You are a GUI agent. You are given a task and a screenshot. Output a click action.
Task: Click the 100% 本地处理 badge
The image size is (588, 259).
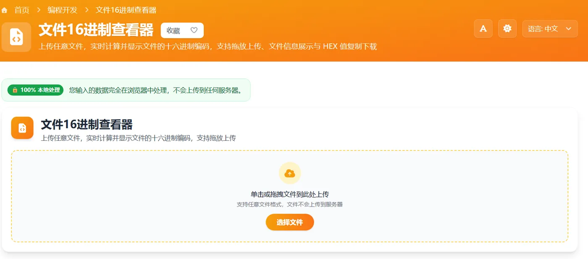click(x=35, y=90)
